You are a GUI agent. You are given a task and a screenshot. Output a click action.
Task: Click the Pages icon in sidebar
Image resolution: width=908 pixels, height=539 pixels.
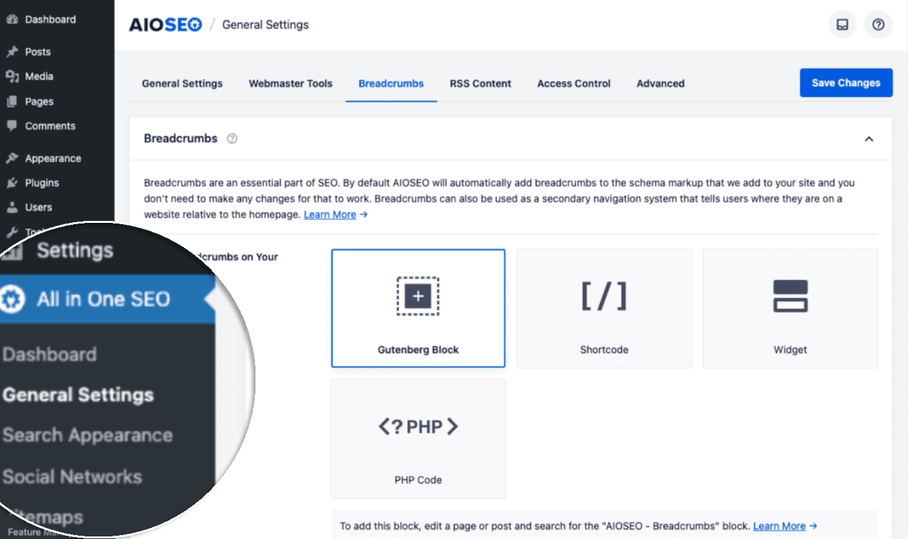(x=12, y=102)
